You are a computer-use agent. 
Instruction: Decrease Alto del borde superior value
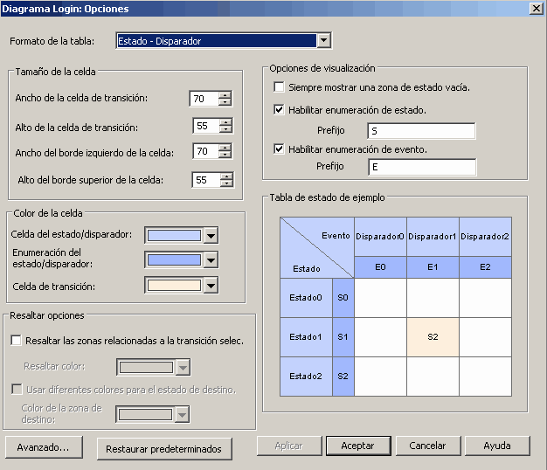(x=227, y=183)
